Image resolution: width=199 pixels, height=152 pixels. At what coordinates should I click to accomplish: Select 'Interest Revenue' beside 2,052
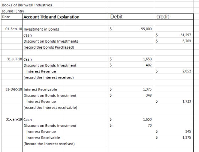[x=41, y=71]
